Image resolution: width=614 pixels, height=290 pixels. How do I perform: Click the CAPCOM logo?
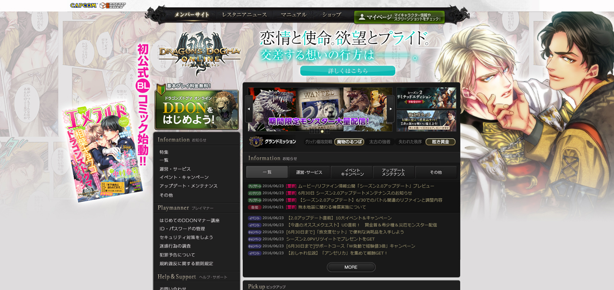point(83,5)
